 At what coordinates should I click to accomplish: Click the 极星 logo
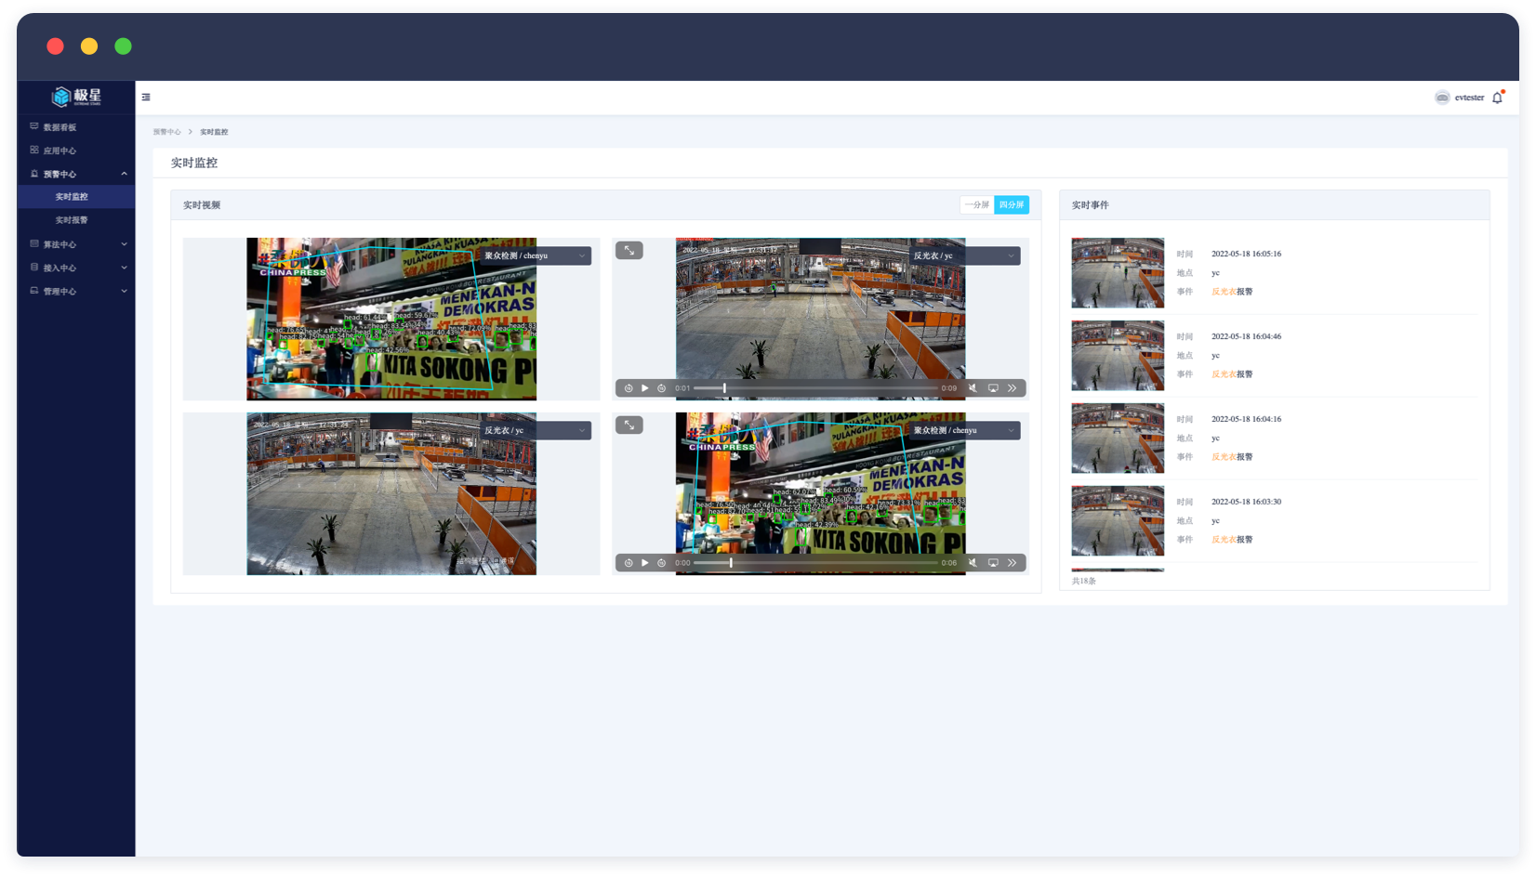[x=76, y=97]
